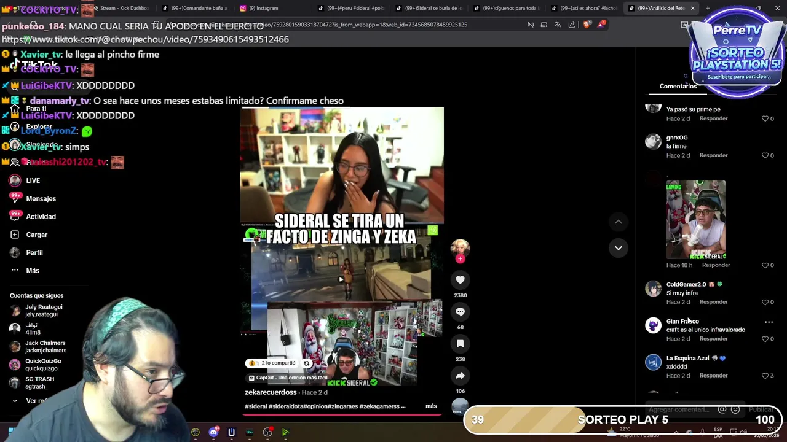Like the video with the heart icon
The height and width of the screenshot is (442, 787).
(460, 280)
